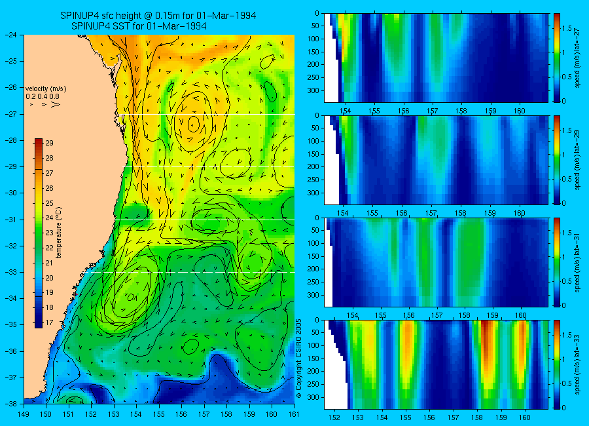Click the 156 longitude label under the lat=-27 plot

(x=403, y=111)
